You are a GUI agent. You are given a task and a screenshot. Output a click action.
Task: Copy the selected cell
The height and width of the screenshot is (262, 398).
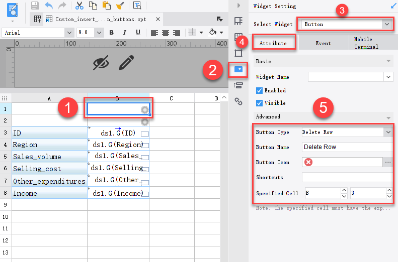coord(93,6)
